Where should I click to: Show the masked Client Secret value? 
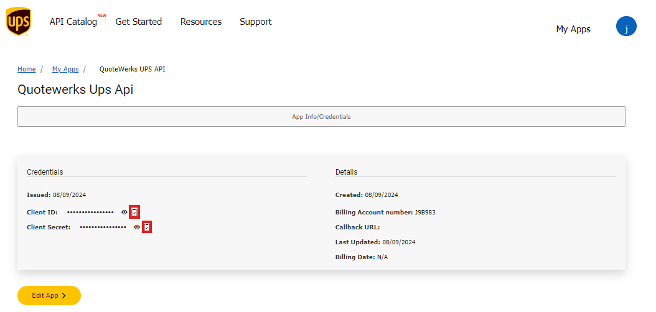(x=137, y=227)
